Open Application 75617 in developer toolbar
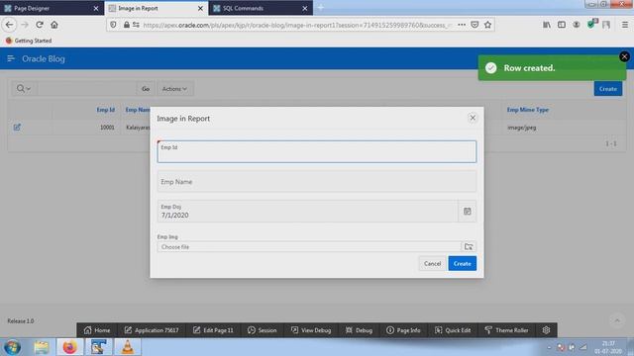Viewport: 634px width, 356px height. [x=152, y=330]
